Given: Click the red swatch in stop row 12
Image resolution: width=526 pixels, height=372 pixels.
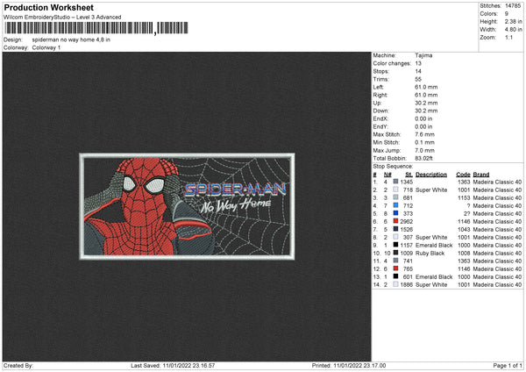Looking at the screenshot, I should coord(395,268).
